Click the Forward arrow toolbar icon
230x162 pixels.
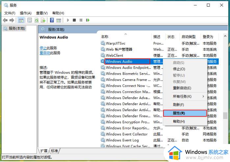(12, 20)
